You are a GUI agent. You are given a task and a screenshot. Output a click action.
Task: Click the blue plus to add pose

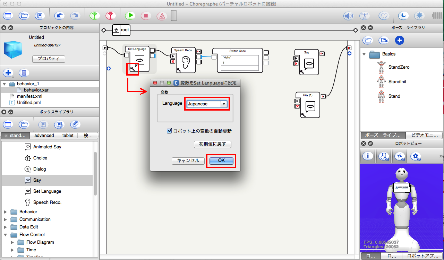point(400,40)
